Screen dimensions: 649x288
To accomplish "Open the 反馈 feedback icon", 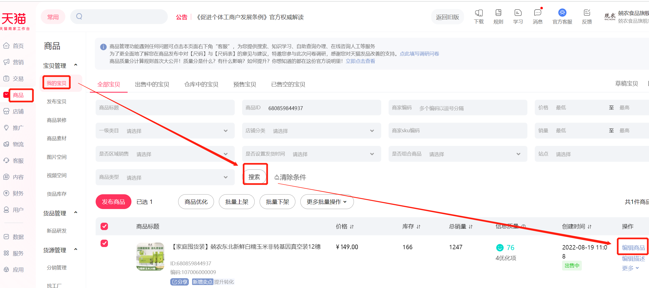I will point(587,17).
